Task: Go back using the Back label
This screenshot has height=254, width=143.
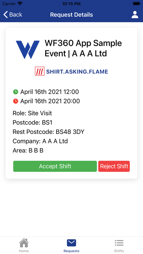Action: point(16,15)
